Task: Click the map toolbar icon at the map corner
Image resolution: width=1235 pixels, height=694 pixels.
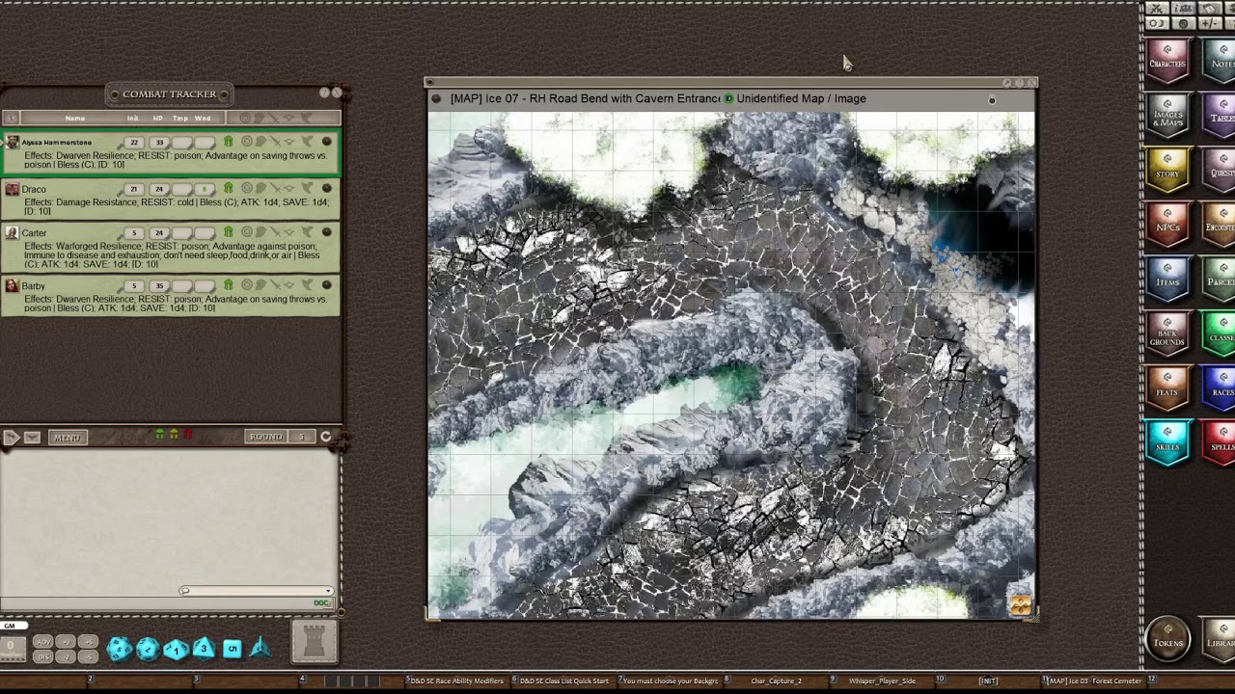Action: pyautogui.click(x=1021, y=605)
